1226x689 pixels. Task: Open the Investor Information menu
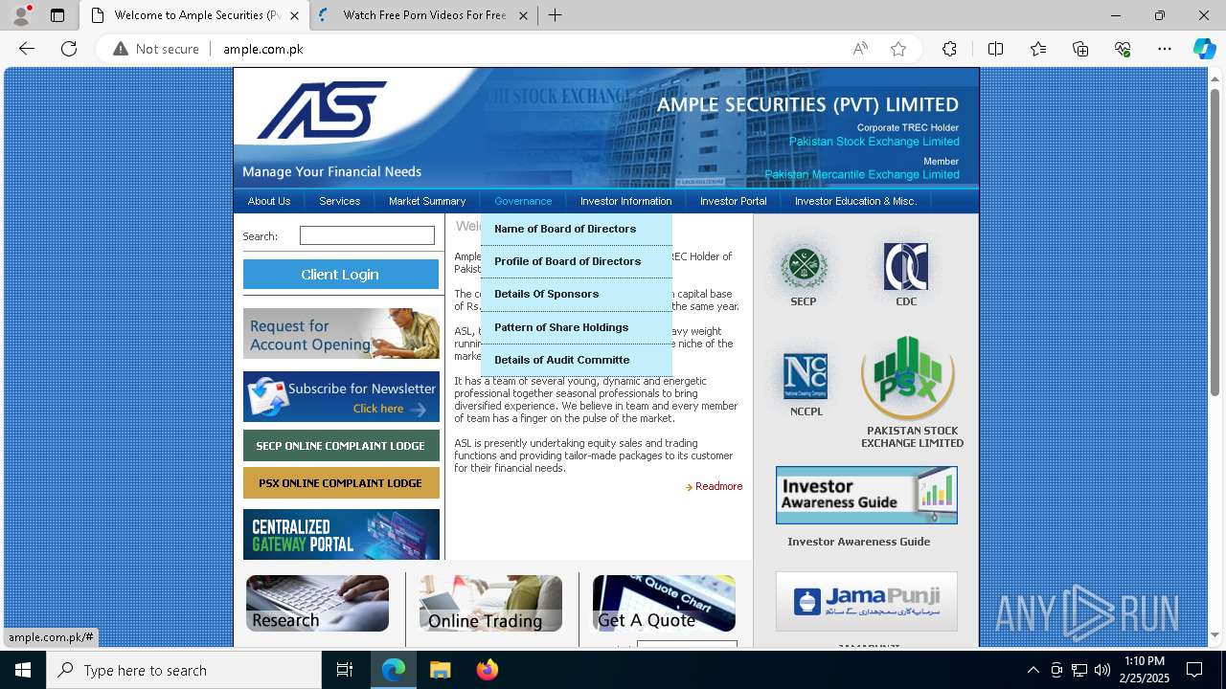(x=625, y=201)
